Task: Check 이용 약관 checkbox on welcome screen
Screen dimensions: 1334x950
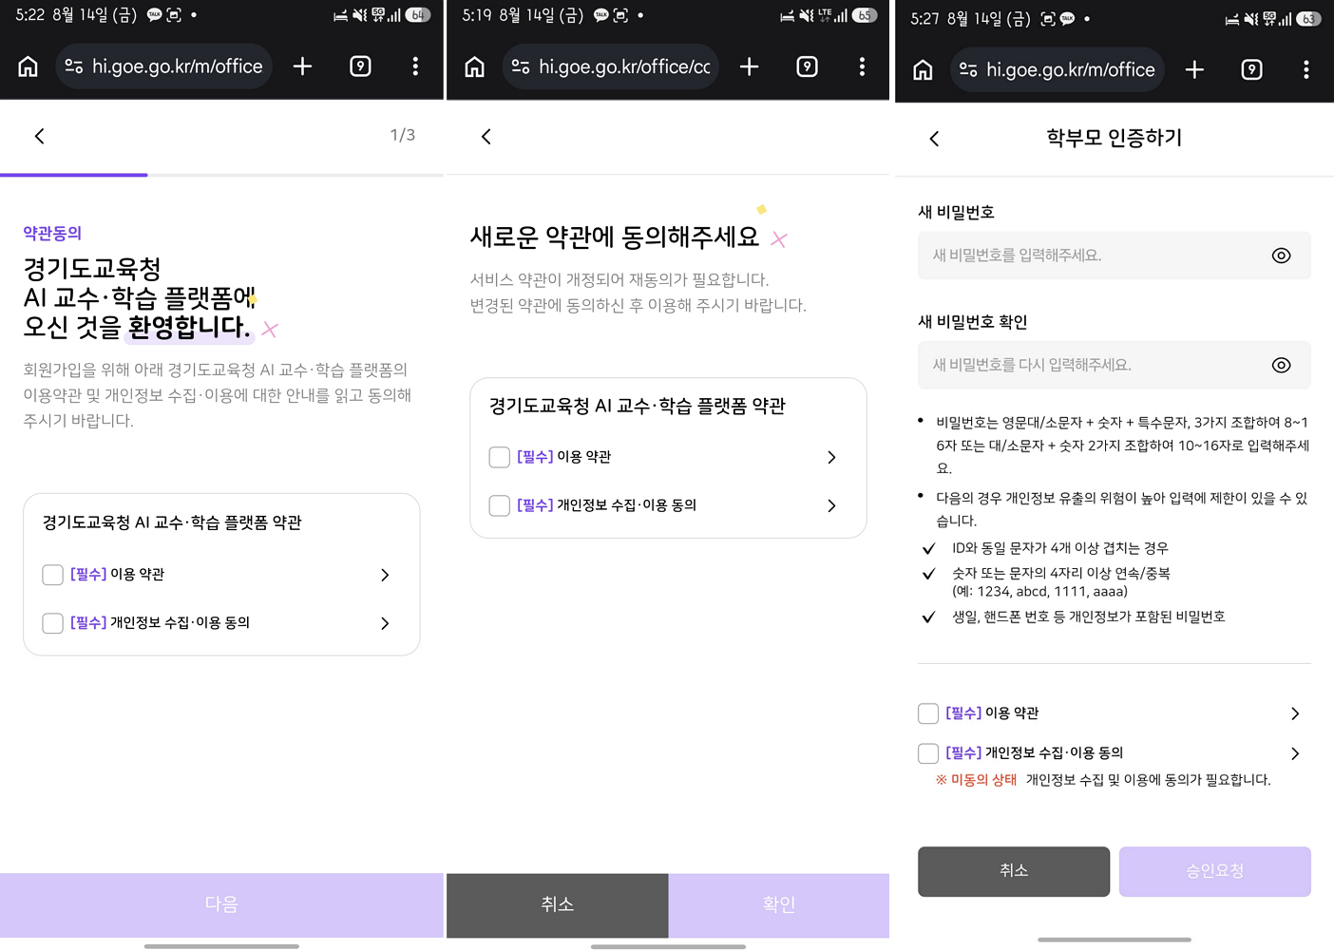Action: (53, 575)
